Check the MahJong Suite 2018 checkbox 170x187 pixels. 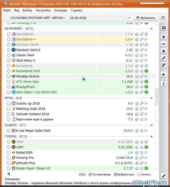pos(9,109)
